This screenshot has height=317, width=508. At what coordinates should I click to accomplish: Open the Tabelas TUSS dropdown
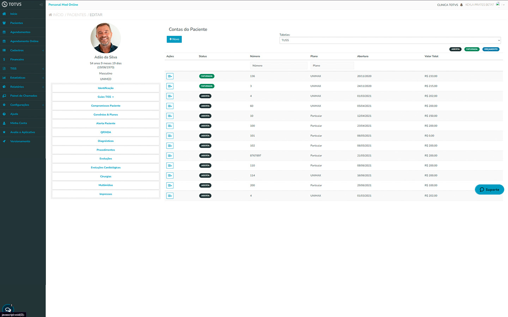390,40
